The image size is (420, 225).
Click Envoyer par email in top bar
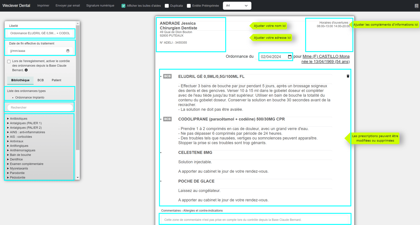click(68, 6)
